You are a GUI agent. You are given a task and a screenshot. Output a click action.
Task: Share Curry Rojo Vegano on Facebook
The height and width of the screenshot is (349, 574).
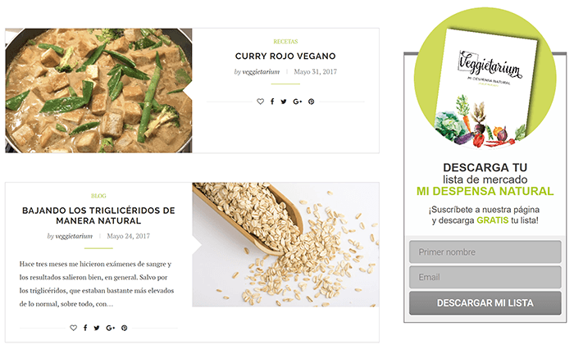[272, 102]
